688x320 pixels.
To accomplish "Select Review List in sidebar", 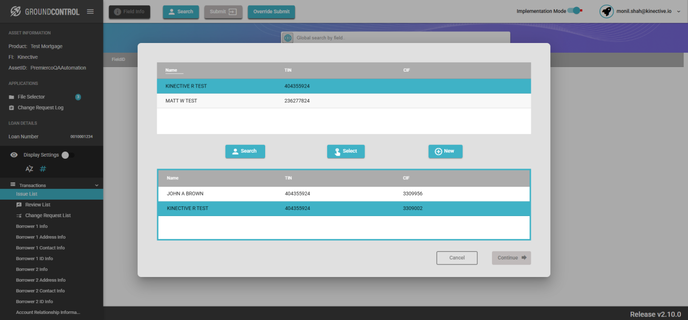I will point(38,205).
